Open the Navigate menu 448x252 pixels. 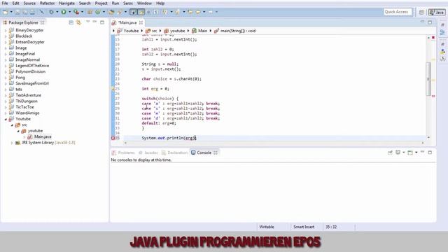66,3
